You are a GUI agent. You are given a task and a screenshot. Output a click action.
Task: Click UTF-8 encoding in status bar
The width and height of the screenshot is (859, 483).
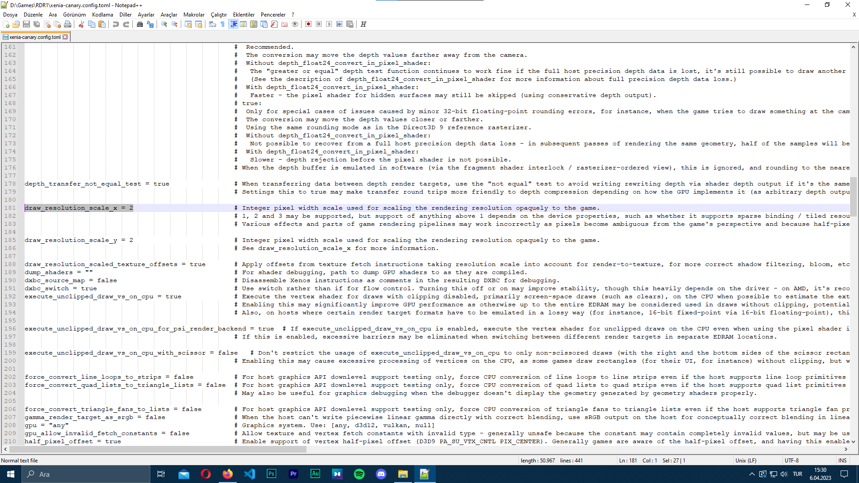pyautogui.click(x=791, y=461)
